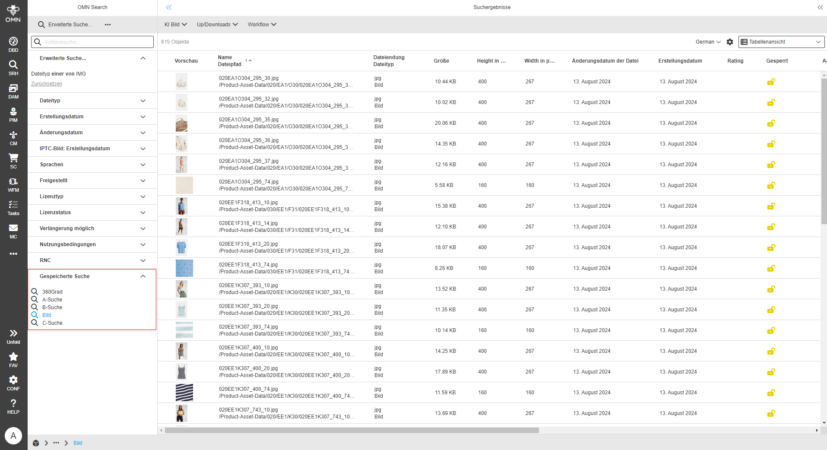Select the SRH search module
The image size is (827, 450).
coord(13,67)
